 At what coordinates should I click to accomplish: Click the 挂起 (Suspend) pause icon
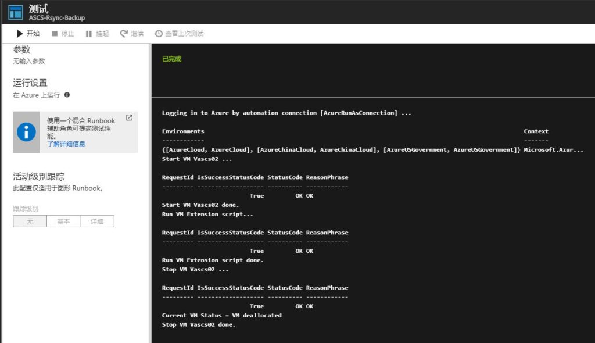tap(88, 34)
